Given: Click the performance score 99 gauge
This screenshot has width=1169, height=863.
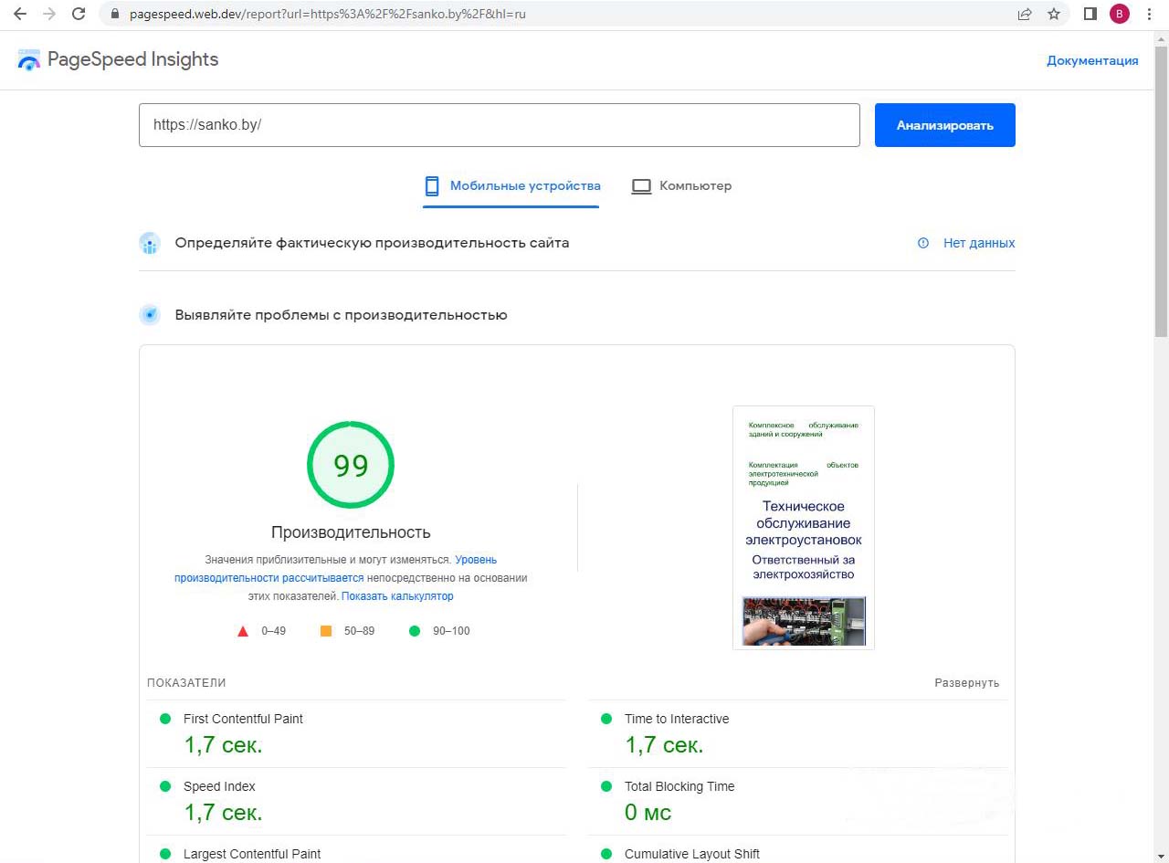Looking at the screenshot, I should [x=351, y=465].
